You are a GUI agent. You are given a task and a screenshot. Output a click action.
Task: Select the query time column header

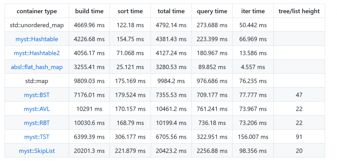tap(212, 11)
